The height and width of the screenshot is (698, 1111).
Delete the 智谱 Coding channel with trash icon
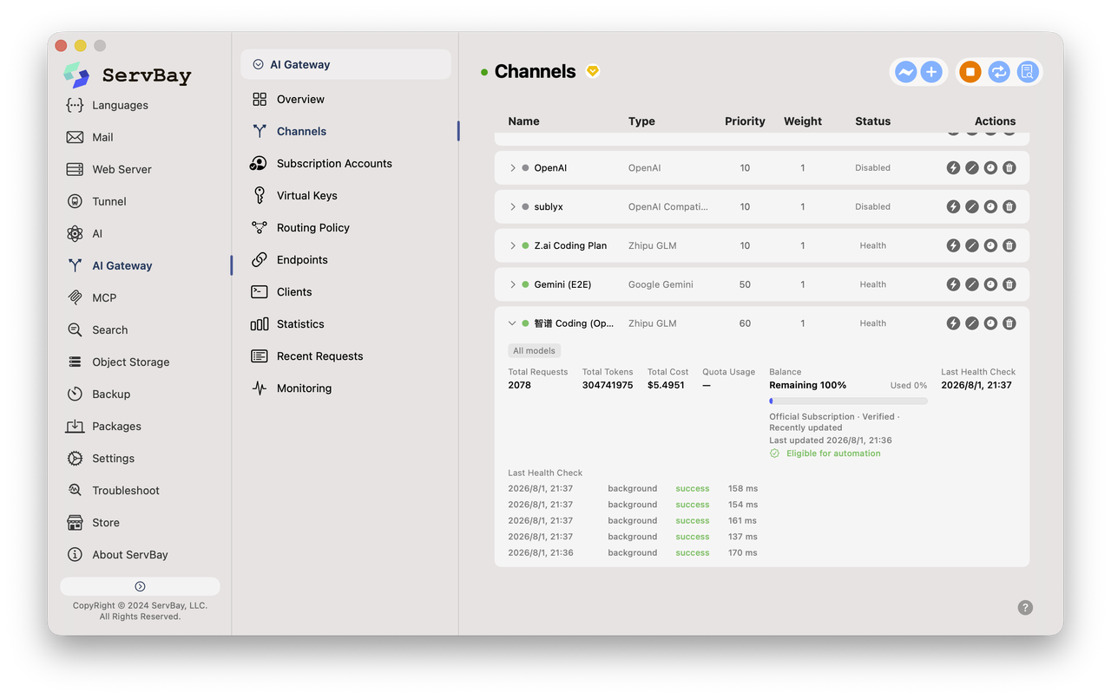click(1009, 323)
